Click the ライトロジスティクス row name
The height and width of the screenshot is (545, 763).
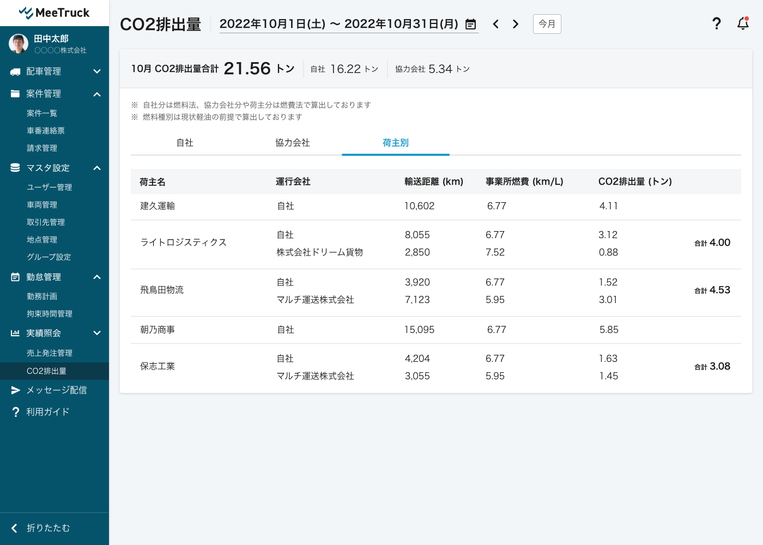(x=184, y=243)
